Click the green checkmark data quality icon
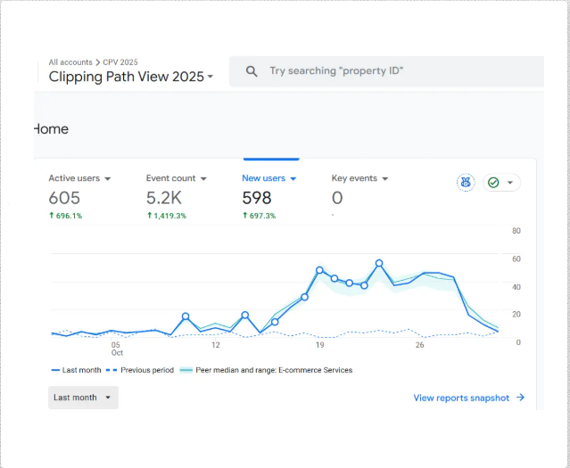 pos(493,183)
